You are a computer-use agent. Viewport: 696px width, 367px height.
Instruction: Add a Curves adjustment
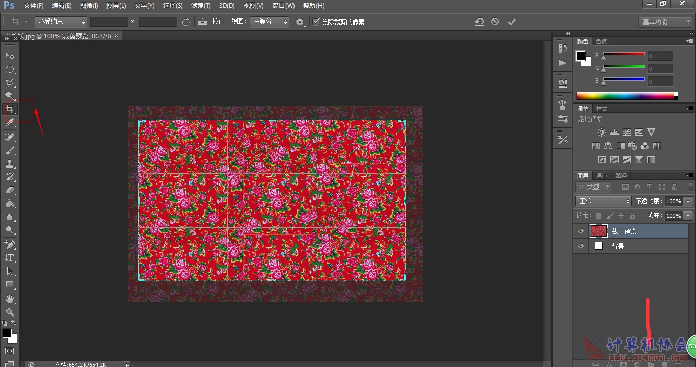pyautogui.click(x=626, y=132)
